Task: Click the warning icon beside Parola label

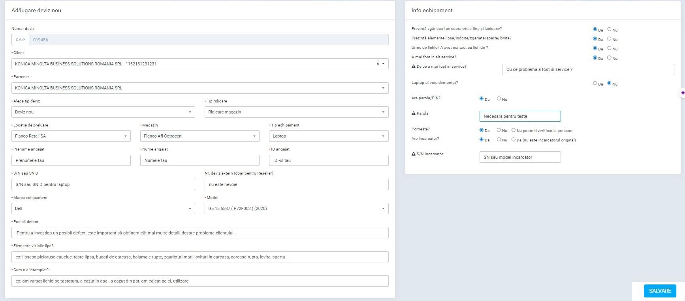Action: click(x=414, y=113)
